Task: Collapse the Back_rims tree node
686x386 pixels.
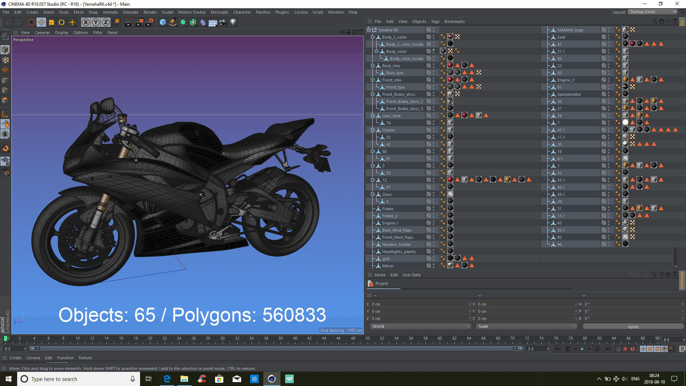Action: point(373,66)
